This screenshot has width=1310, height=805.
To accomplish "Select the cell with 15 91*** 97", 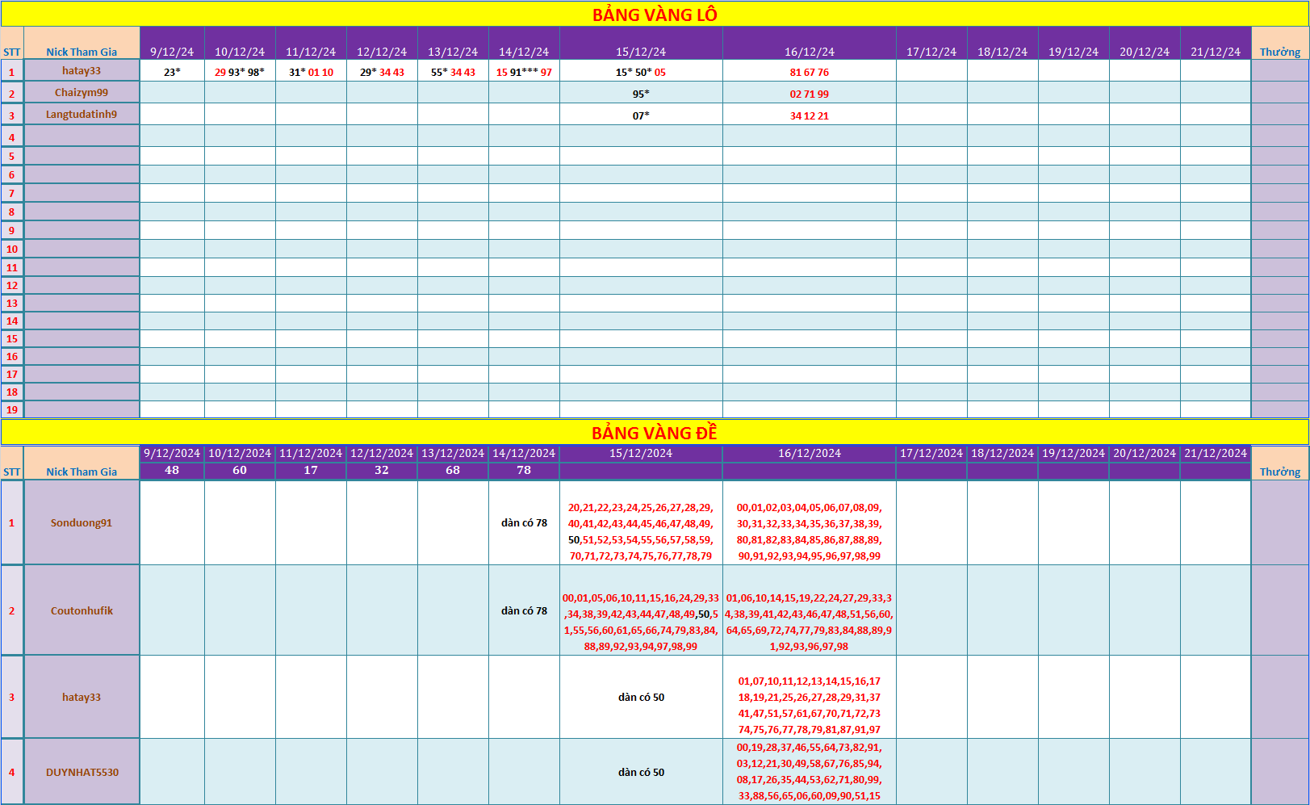I will coord(524,72).
